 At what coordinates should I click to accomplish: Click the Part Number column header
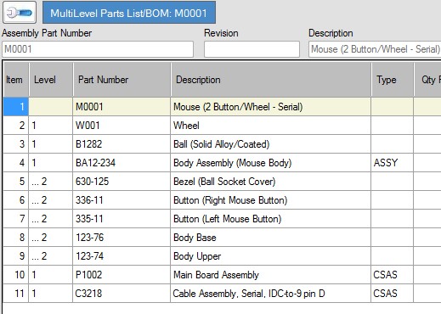point(122,80)
